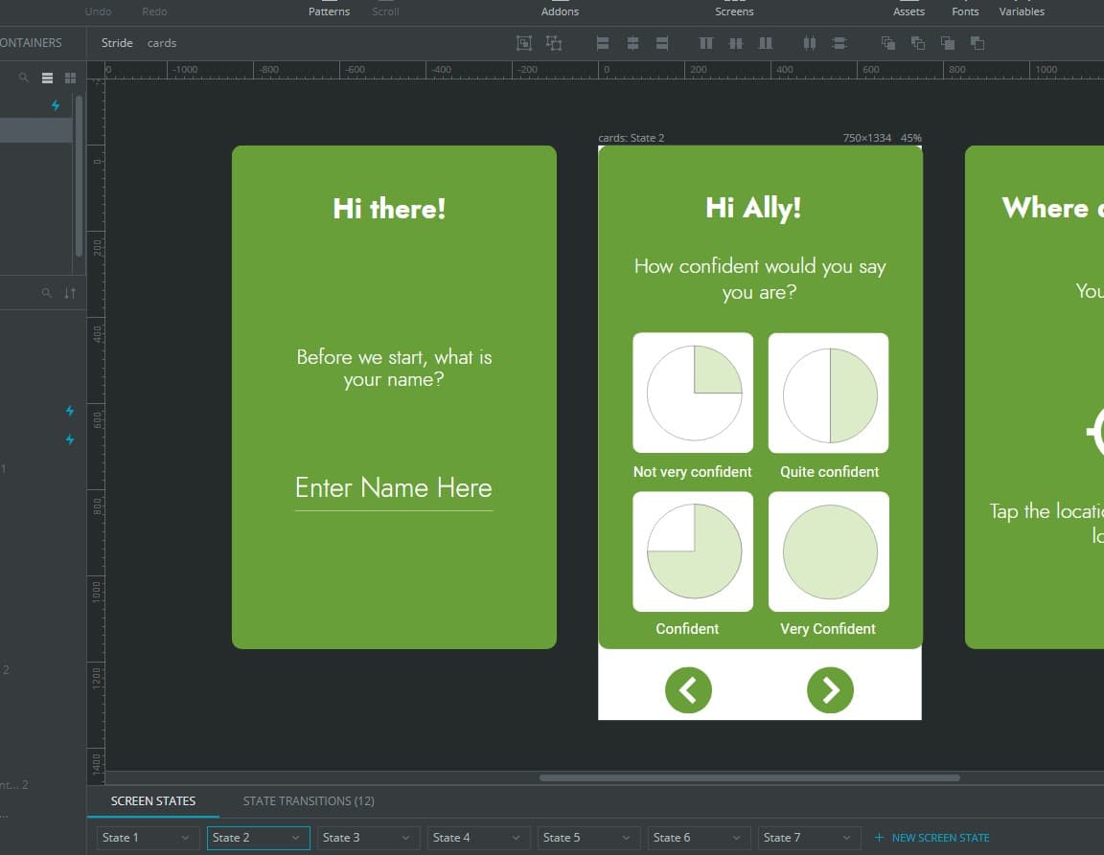
Task: Create a new screen state
Action: pos(931,837)
